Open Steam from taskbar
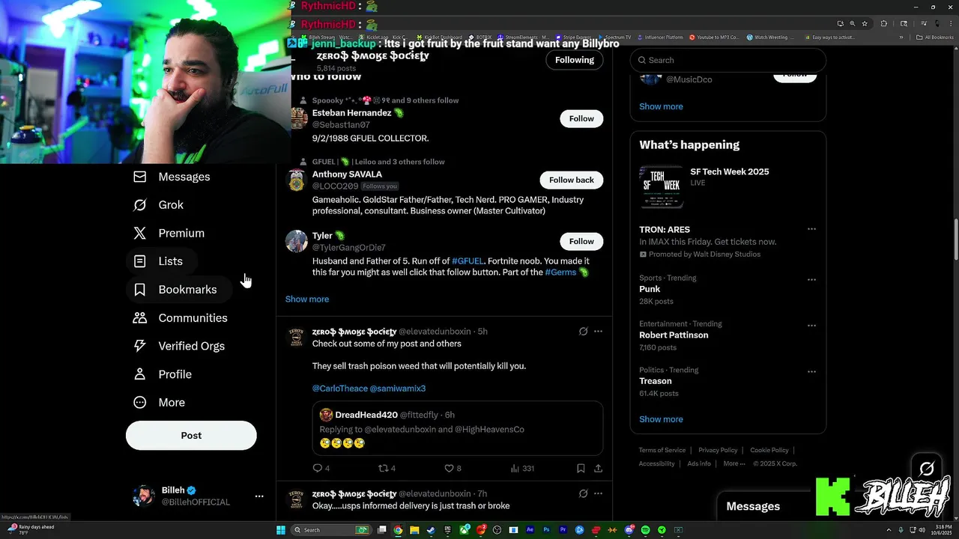The width and height of the screenshot is (959, 539). 431,530
